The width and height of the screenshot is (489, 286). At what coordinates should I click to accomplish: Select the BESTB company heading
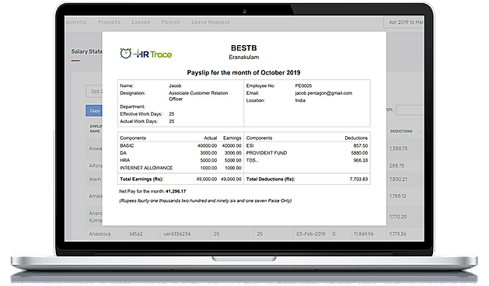tap(243, 48)
